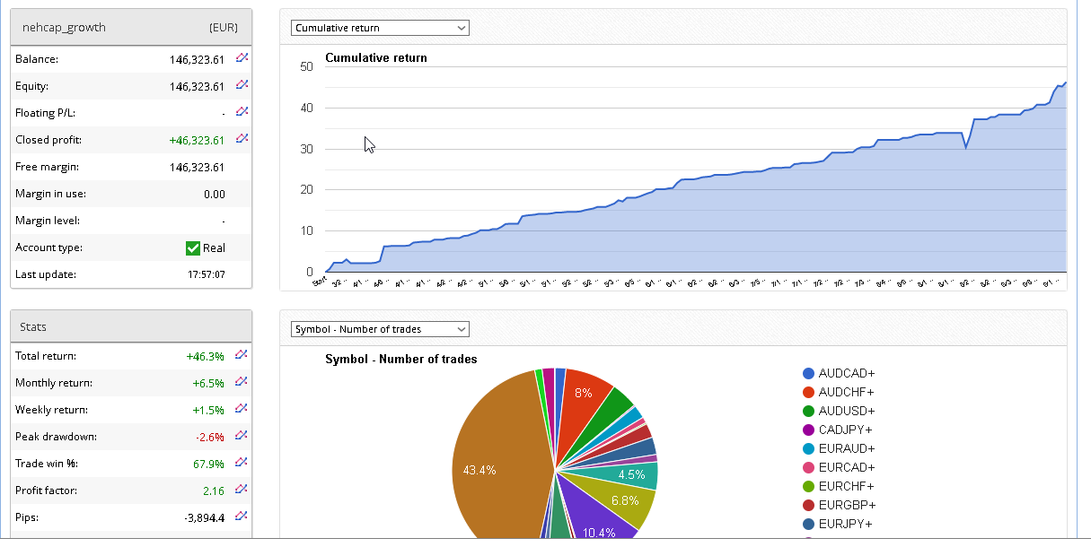Click the nehcap_growth panel header
Viewport: 1091px width, 547px height.
[131, 27]
